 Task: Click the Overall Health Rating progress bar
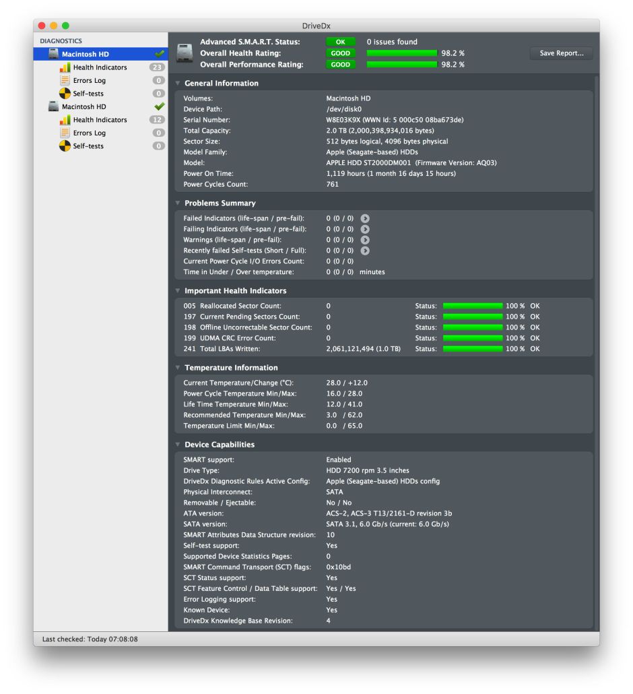(401, 53)
